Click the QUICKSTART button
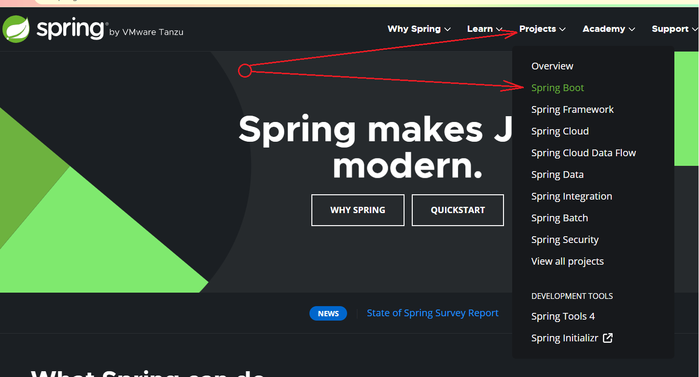Image resolution: width=699 pixels, height=377 pixels. point(458,210)
